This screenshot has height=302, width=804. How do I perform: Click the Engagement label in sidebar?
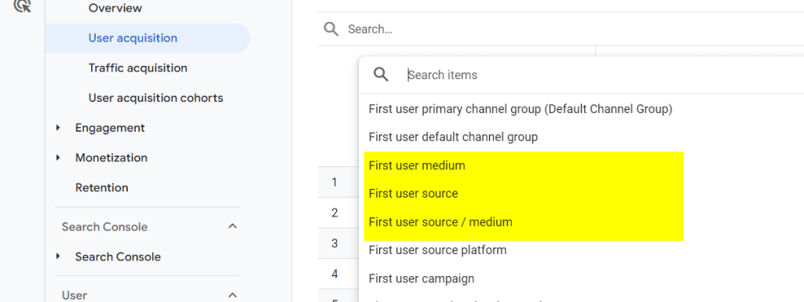(110, 128)
